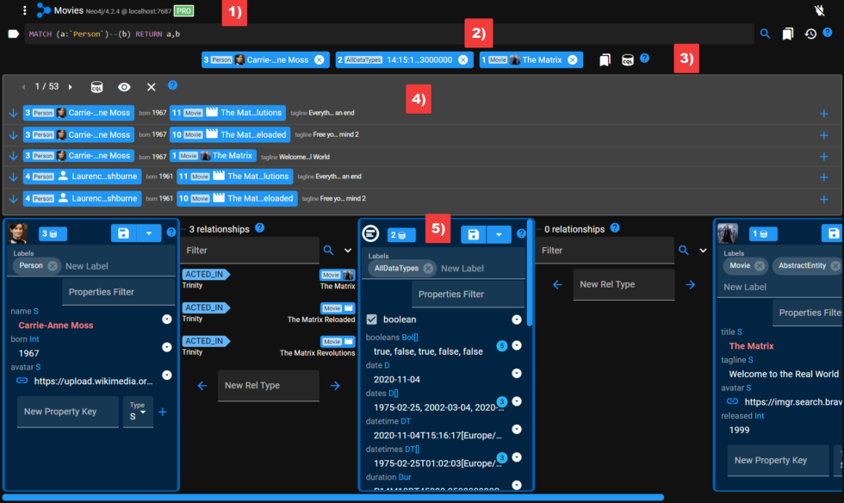Click the booleans count badge 5
Viewport: 844px width, 503px height.
501,345
